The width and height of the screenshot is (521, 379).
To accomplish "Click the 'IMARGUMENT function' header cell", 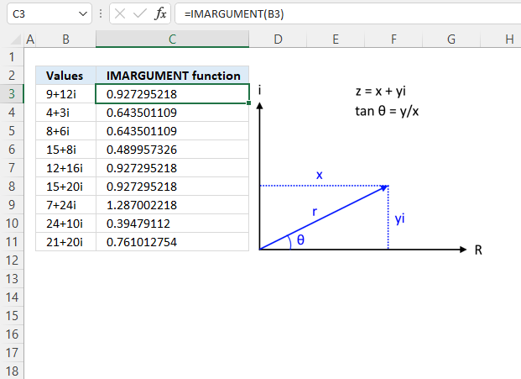I will 173,76.
